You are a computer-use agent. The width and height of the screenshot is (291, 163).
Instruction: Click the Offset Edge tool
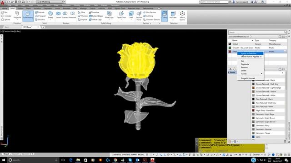click(95, 19)
